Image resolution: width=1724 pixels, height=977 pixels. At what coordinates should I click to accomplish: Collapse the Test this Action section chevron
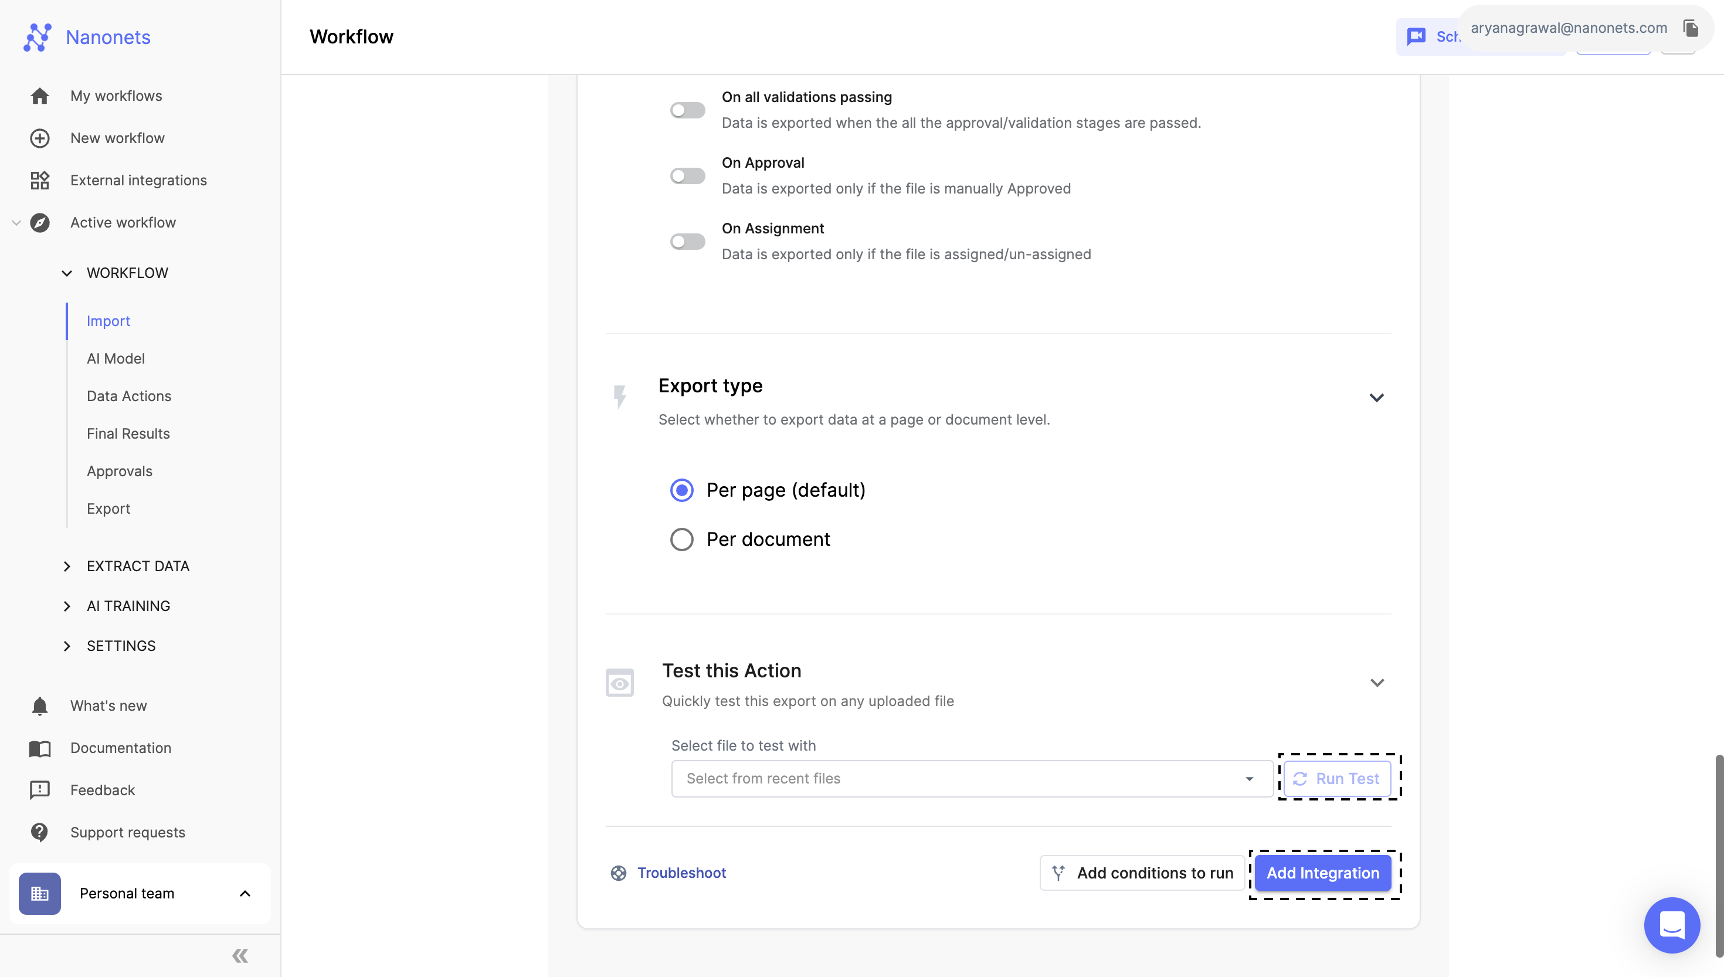point(1376,683)
